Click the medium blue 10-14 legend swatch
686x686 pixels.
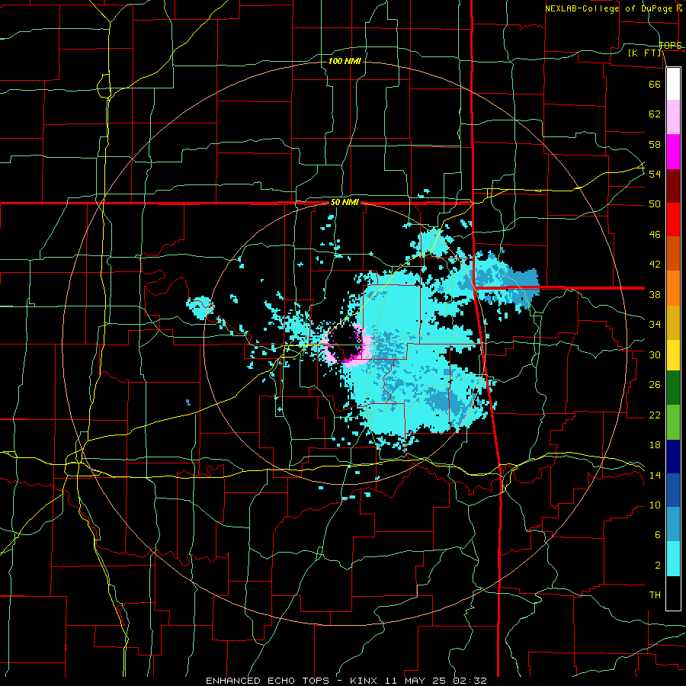(673, 490)
